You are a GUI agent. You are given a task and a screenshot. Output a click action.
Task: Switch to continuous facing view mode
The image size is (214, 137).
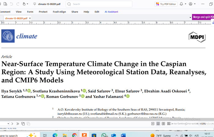(169, 124)
